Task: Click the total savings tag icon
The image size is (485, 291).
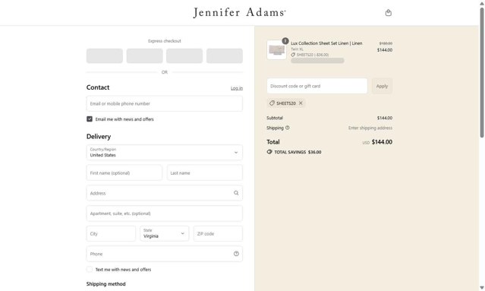Action: pos(269,152)
